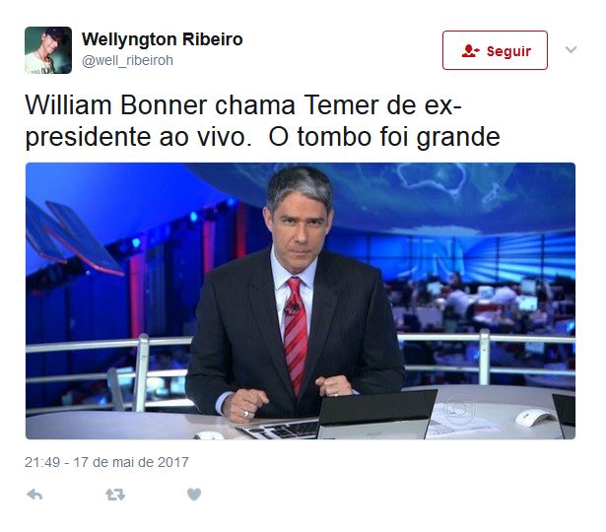Follow the user via Seguir button
606x532 pixels.
tap(495, 50)
